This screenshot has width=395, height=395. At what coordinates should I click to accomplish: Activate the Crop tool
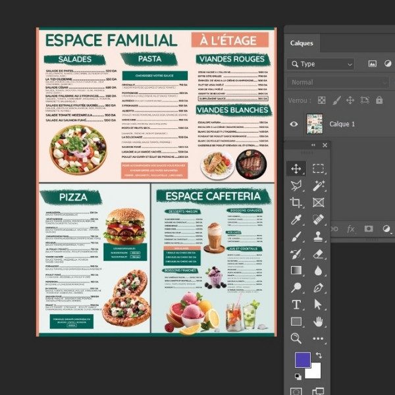[x=296, y=203]
